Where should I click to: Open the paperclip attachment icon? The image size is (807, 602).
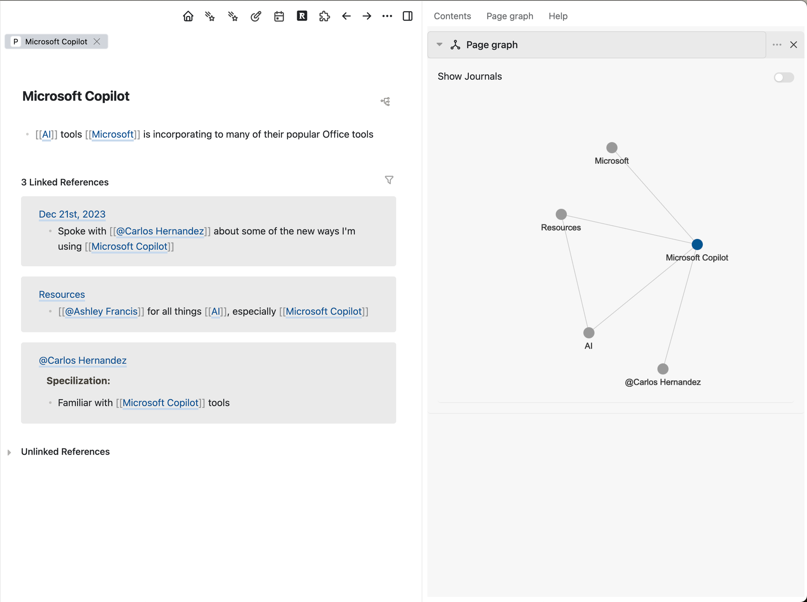256,16
